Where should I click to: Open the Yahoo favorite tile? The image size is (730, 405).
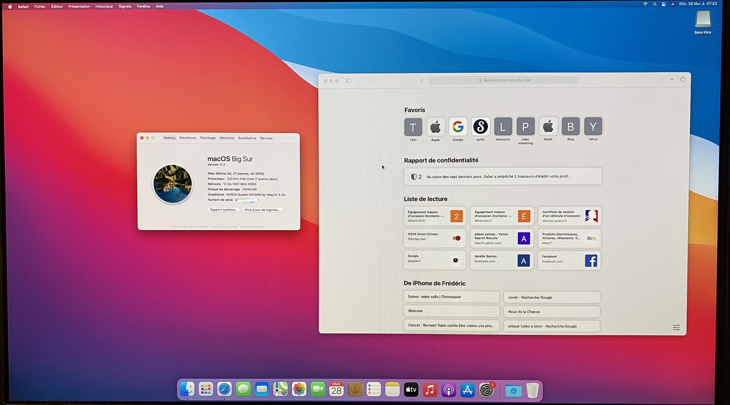click(593, 126)
